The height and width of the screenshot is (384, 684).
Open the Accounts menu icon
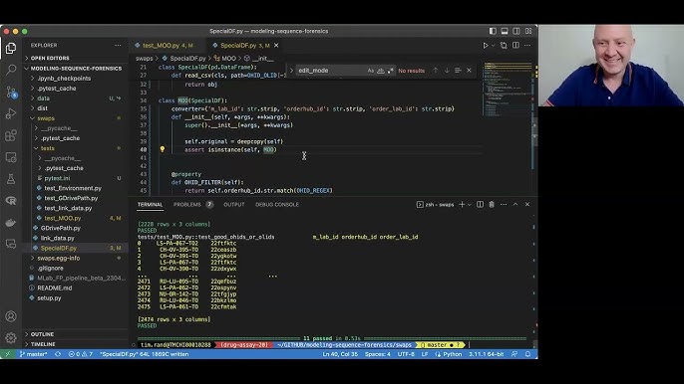point(11,316)
